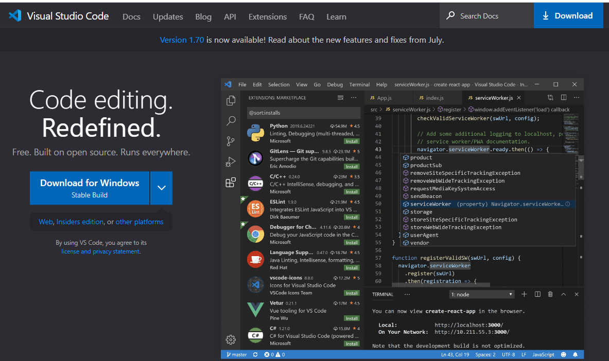This screenshot has height=361, width=609.
Task: Click the split editor icon
Action: click(x=564, y=97)
